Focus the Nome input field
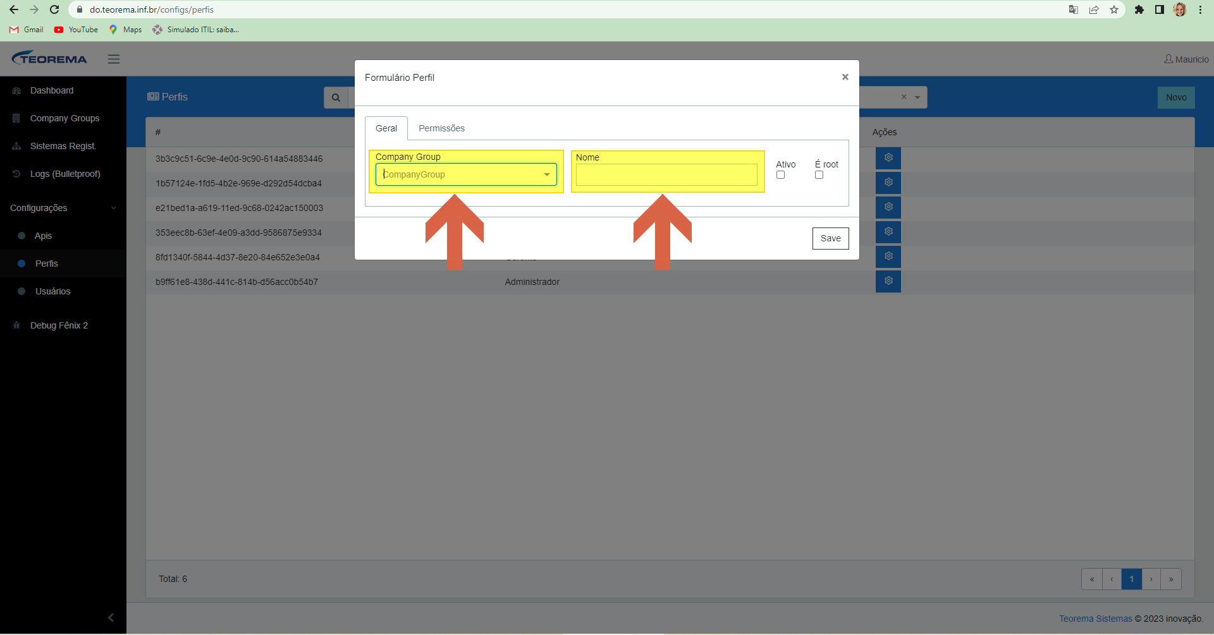1214x635 pixels. click(666, 175)
